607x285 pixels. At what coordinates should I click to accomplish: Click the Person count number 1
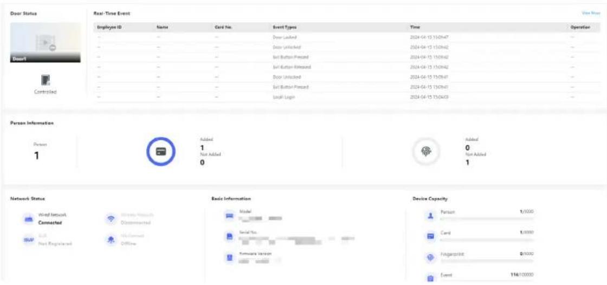pyautogui.click(x=36, y=156)
